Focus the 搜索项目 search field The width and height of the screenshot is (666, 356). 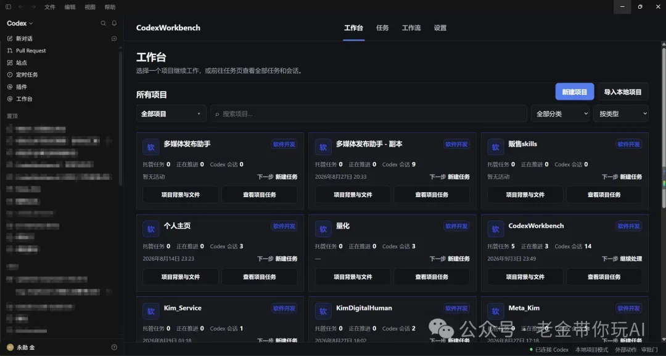click(x=369, y=114)
